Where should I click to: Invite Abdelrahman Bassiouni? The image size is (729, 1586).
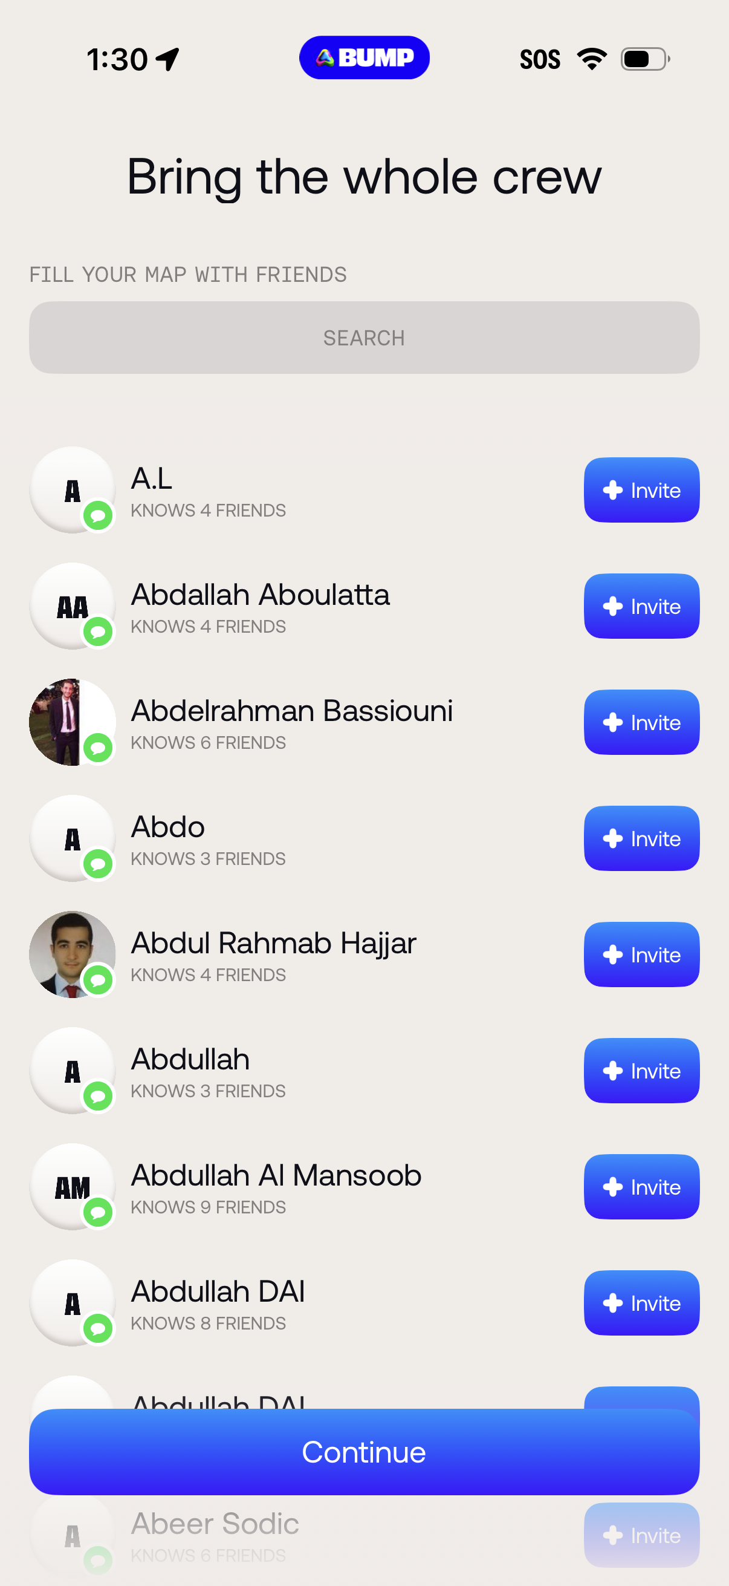click(641, 722)
